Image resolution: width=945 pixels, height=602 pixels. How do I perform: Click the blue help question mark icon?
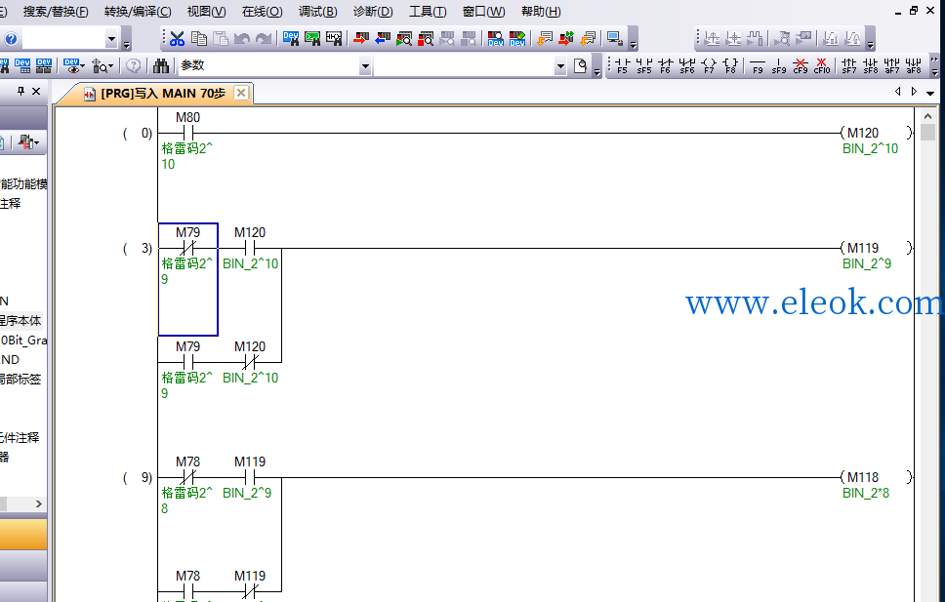[x=11, y=39]
